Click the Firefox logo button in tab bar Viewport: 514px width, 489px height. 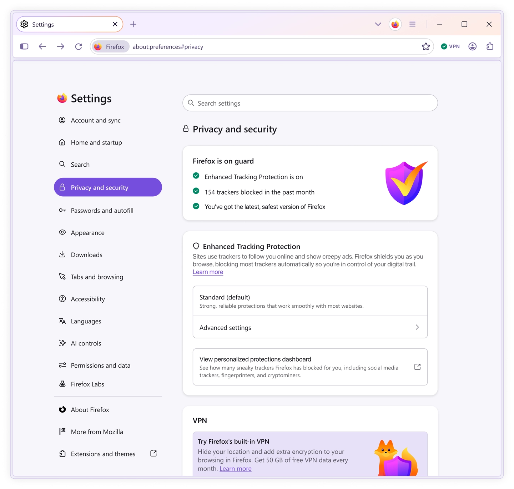[395, 24]
